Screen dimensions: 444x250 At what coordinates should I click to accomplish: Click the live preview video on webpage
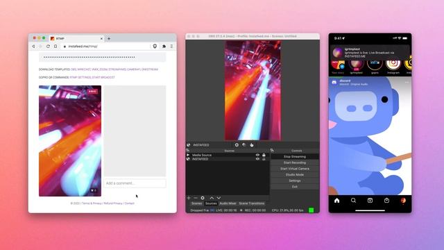(x=70, y=141)
